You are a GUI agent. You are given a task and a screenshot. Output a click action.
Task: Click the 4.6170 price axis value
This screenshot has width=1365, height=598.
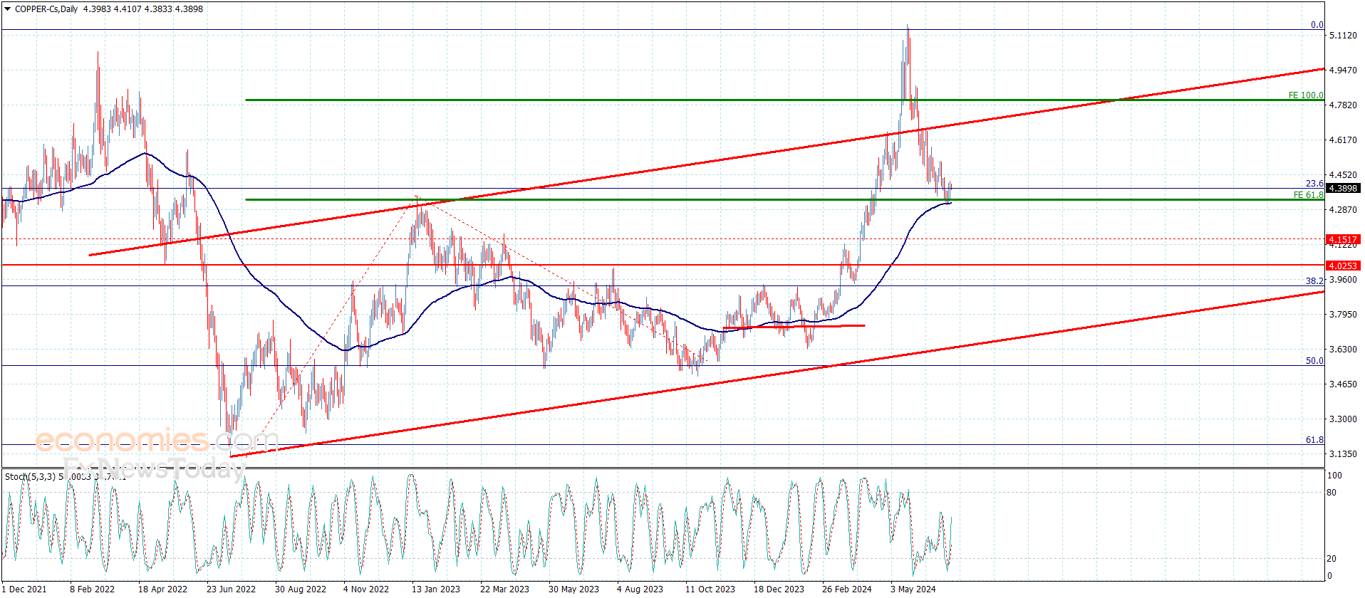coord(1343,140)
